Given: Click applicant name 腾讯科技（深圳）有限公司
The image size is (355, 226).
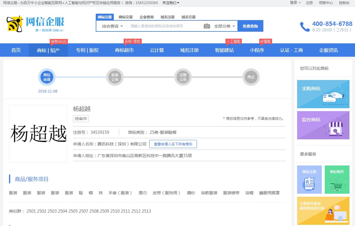Looking at the screenshot, I should pyautogui.click(x=122, y=144).
